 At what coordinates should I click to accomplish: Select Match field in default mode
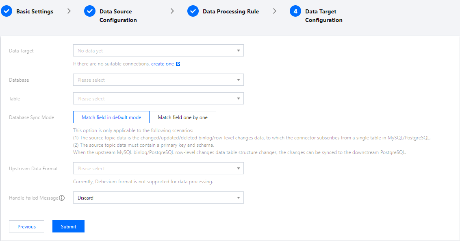[x=111, y=117]
